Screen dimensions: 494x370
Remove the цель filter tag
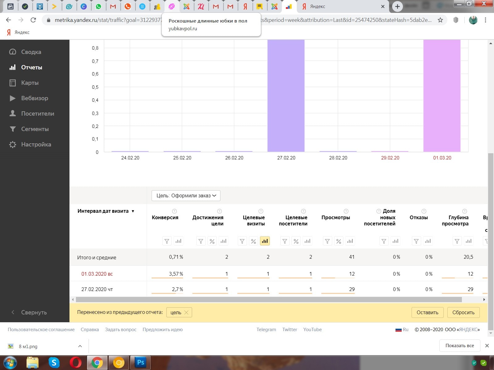(x=186, y=312)
